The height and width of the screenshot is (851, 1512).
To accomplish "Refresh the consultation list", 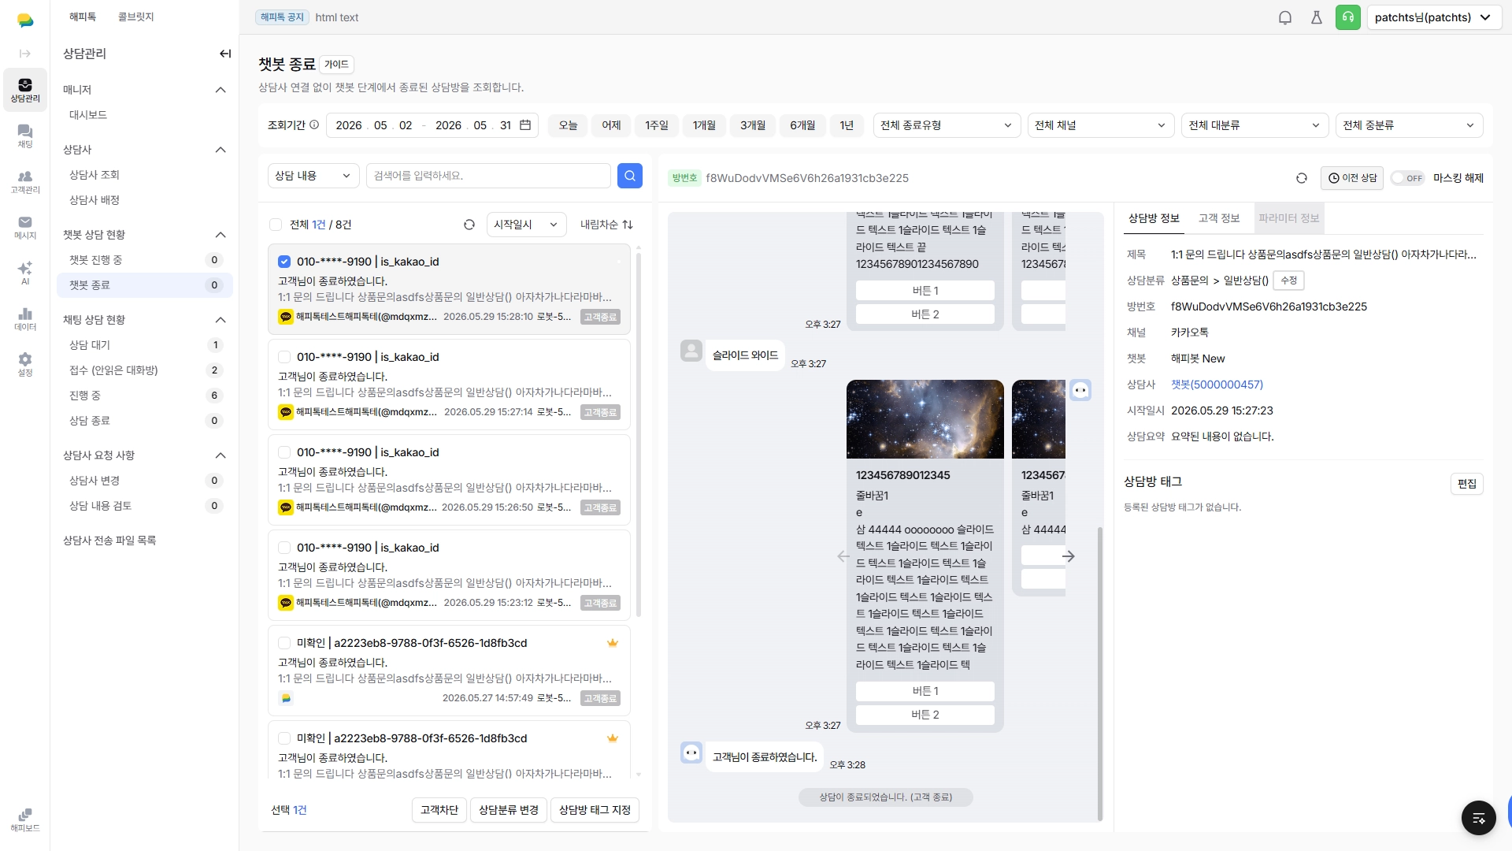I will pos(469,225).
